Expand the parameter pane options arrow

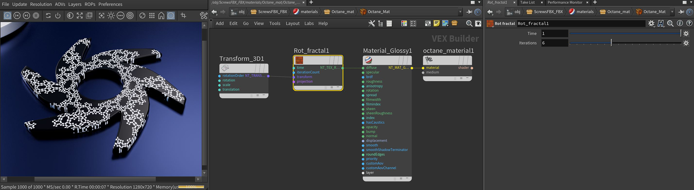click(x=691, y=2)
